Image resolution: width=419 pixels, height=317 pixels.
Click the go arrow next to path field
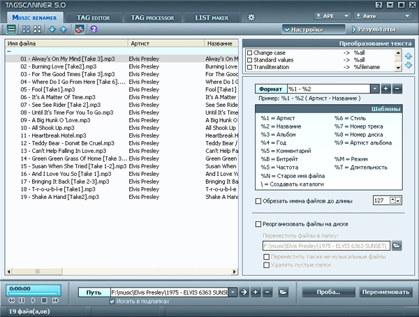pyautogui.click(x=244, y=292)
